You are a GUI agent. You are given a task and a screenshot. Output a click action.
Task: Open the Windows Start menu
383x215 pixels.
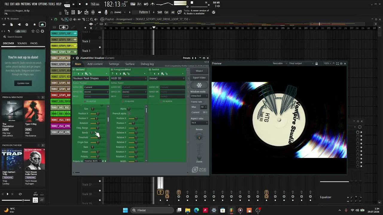(x=125, y=210)
